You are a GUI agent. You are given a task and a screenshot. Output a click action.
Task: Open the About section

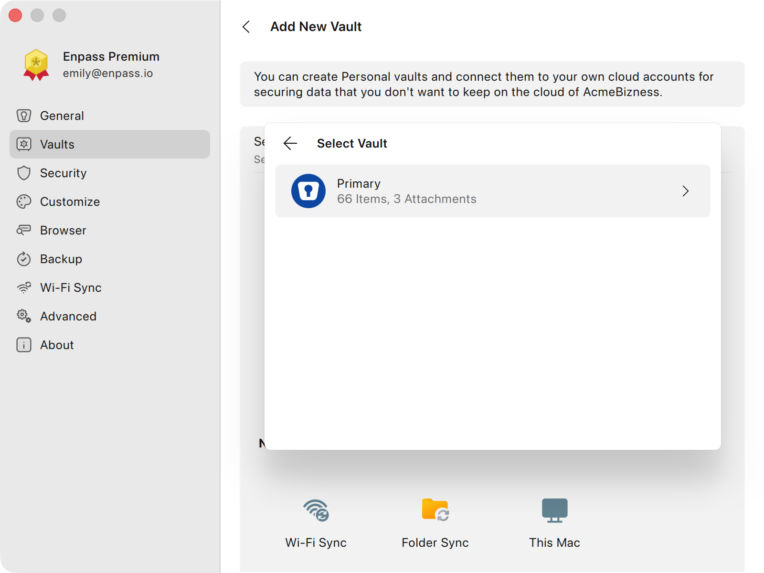pos(110,345)
